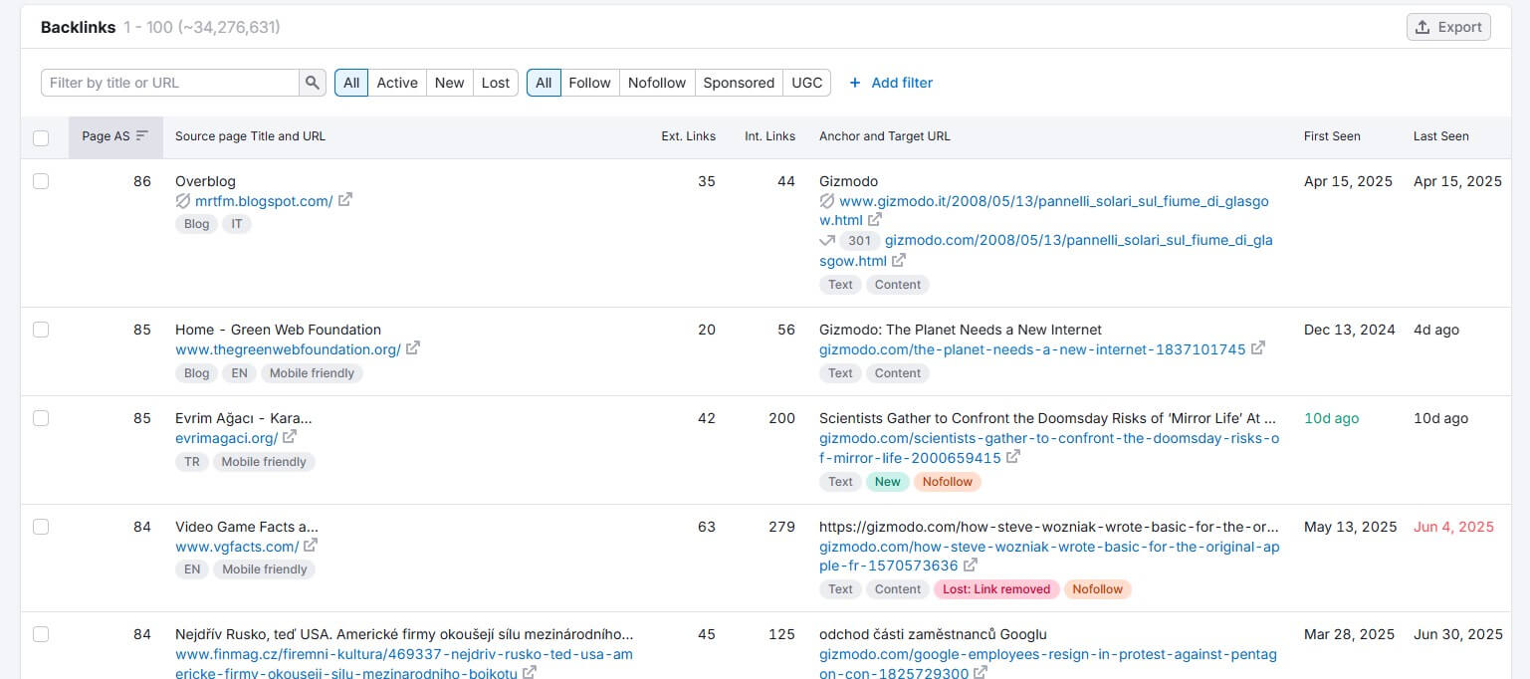Click the external link icon beside thegreenwebfoundation.org
1530x679 pixels.
point(412,348)
